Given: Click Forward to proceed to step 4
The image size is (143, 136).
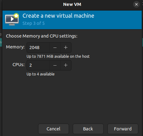Looking at the screenshot, I should coord(123,129).
